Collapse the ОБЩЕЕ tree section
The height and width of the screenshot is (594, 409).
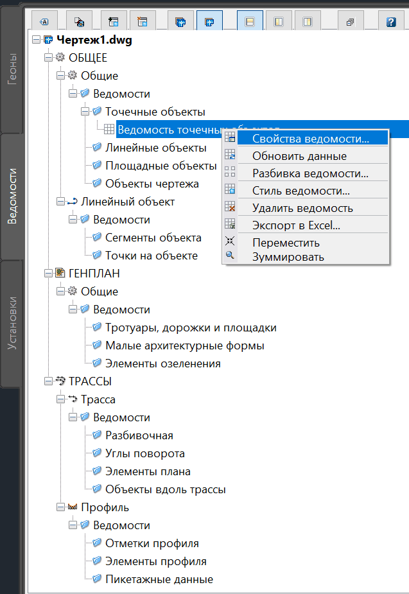[48, 58]
